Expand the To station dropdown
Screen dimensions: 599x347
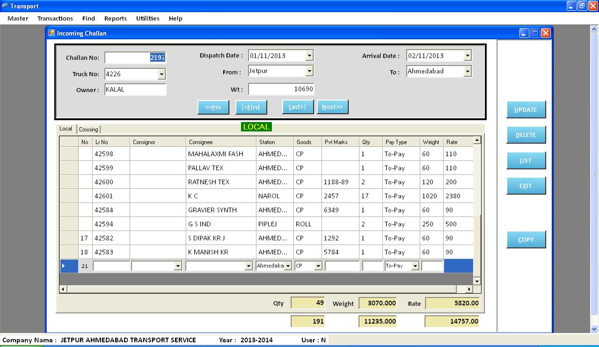[468, 71]
